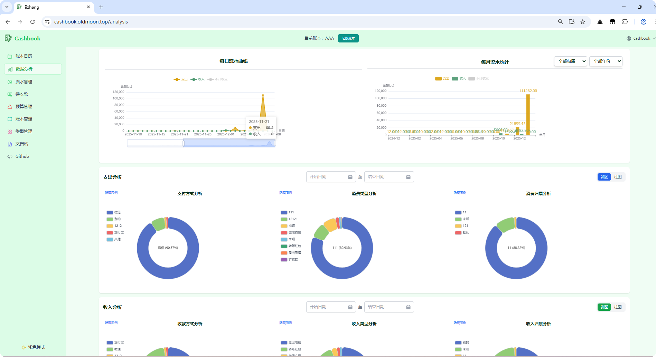Image resolution: width=656 pixels, height=357 pixels.
Task: Switch expense analysis to 柱图 view
Action: 618,177
